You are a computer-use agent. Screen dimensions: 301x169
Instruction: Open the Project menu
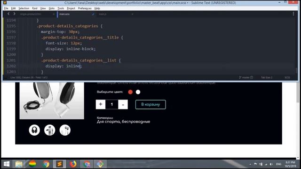tap(71, 8)
